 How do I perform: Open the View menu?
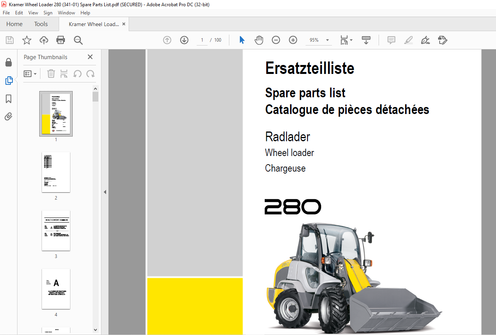click(x=33, y=13)
